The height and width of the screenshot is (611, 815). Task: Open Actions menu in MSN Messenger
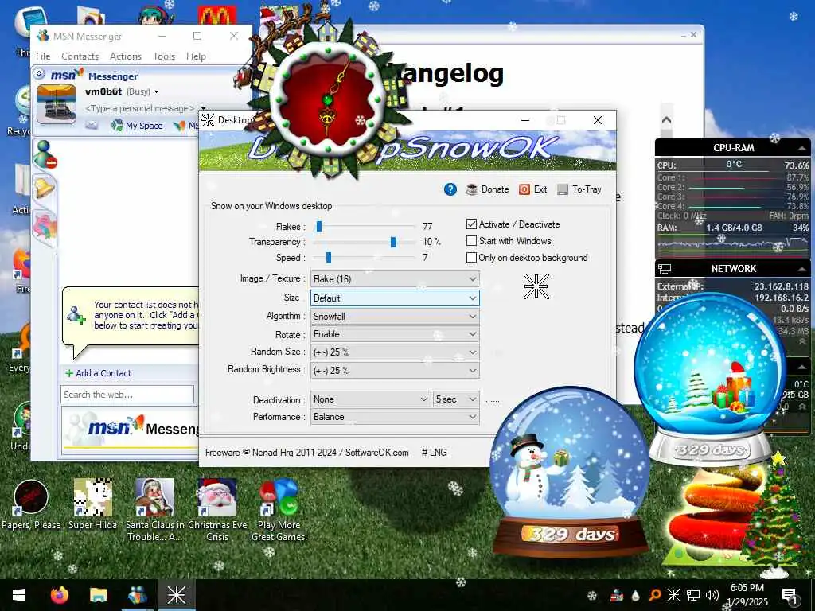pos(126,56)
